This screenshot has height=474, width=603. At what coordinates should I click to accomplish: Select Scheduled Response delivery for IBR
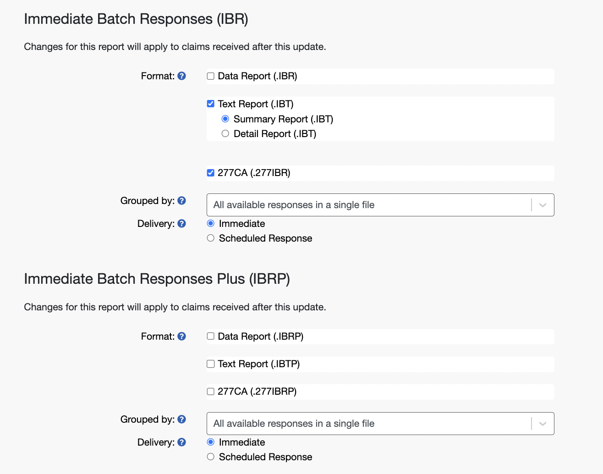[x=211, y=238]
